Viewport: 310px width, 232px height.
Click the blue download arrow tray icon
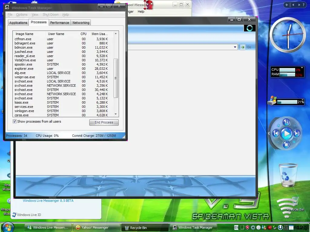(280, 227)
